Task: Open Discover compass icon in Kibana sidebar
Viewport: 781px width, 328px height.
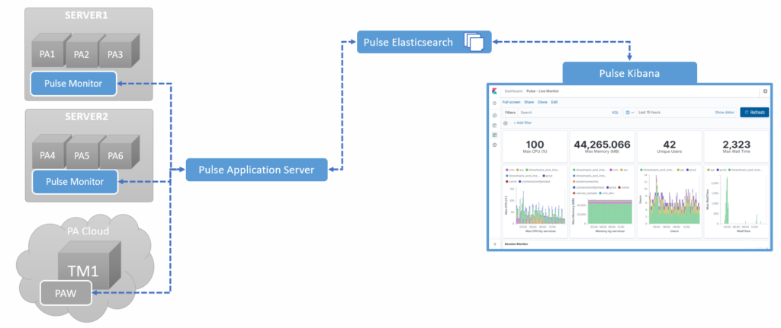Action: [x=494, y=116]
